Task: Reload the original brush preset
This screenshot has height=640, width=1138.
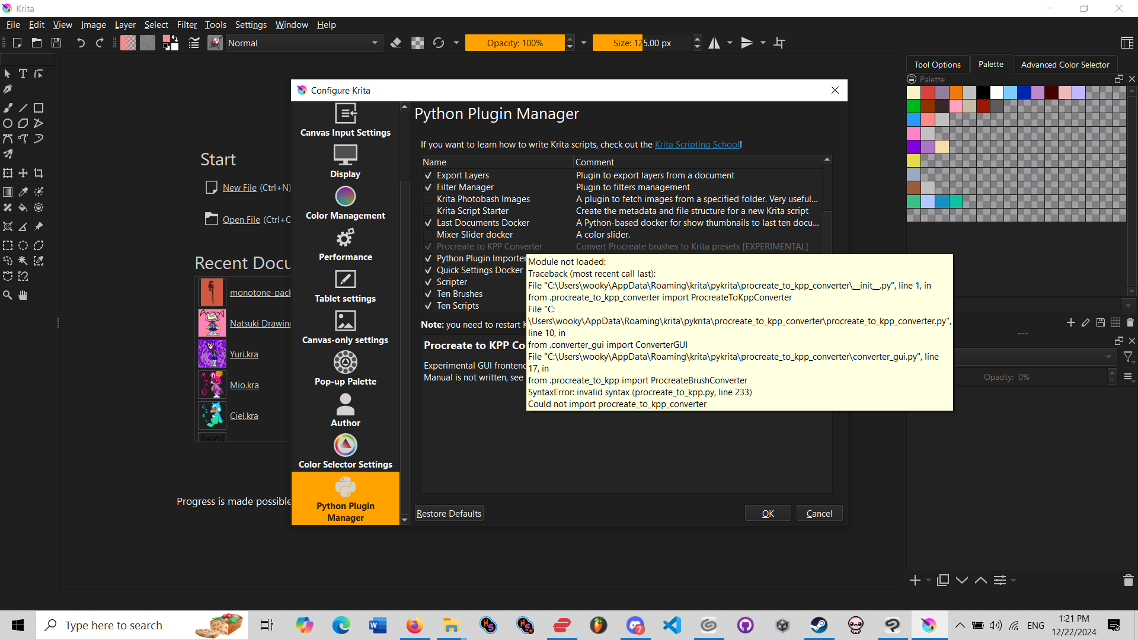Action: pyautogui.click(x=439, y=43)
